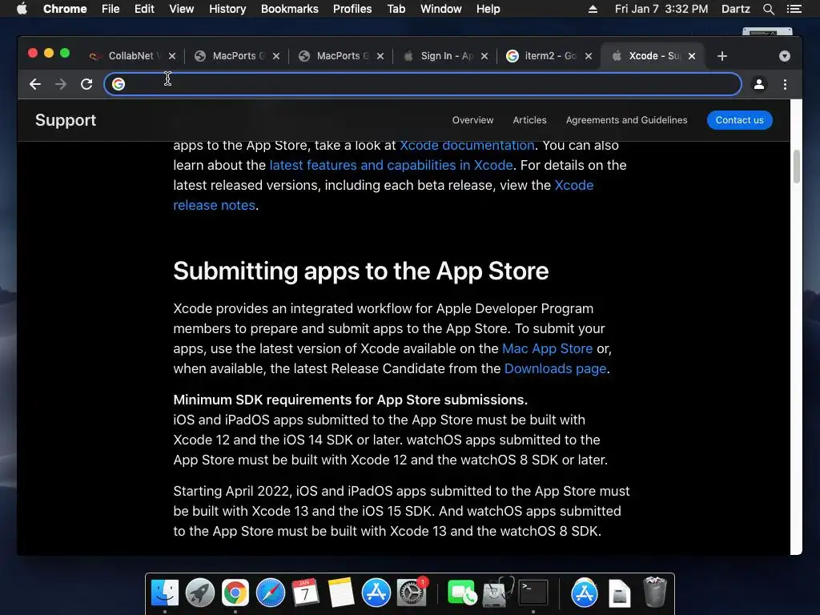Reload the current page
820x615 pixels.
[x=86, y=84]
